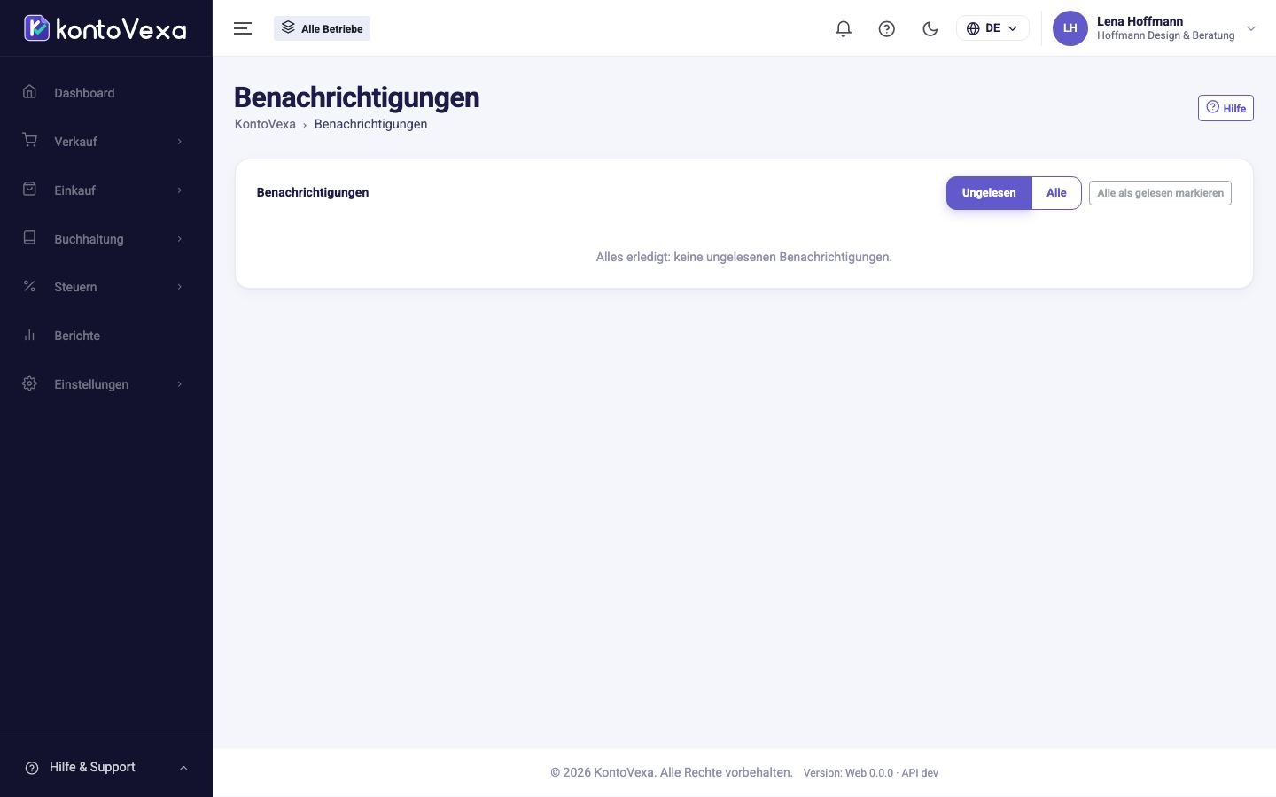Click the Verkauf shopping cart icon
1276x797 pixels.
(x=29, y=141)
